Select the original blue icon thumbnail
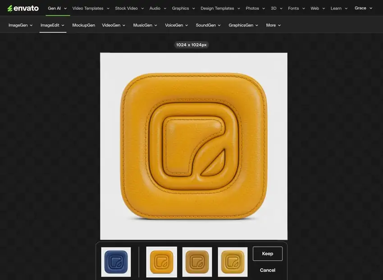The width and height of the screenshot is (383, 280). point(116,262)
